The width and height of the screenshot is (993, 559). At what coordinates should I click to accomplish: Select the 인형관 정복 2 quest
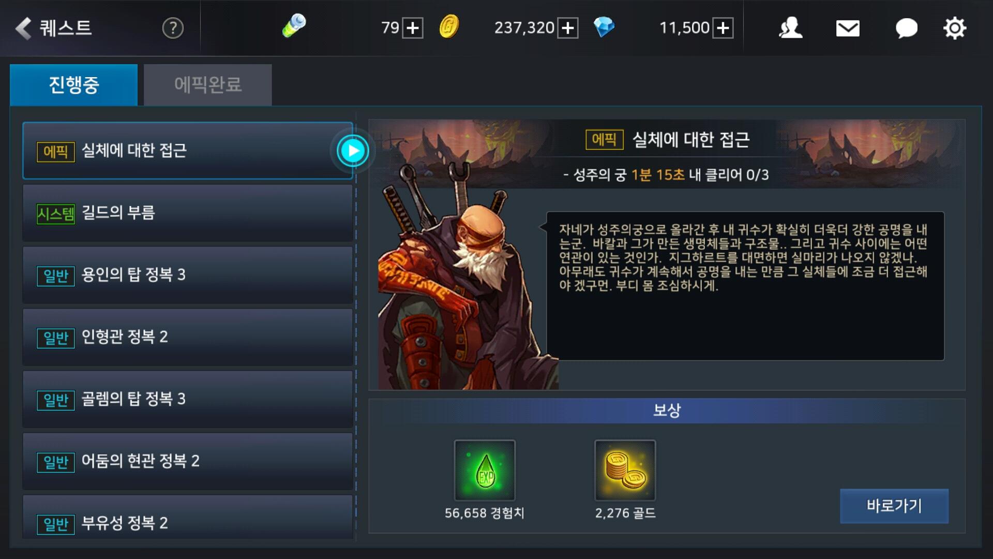[188, 337]
